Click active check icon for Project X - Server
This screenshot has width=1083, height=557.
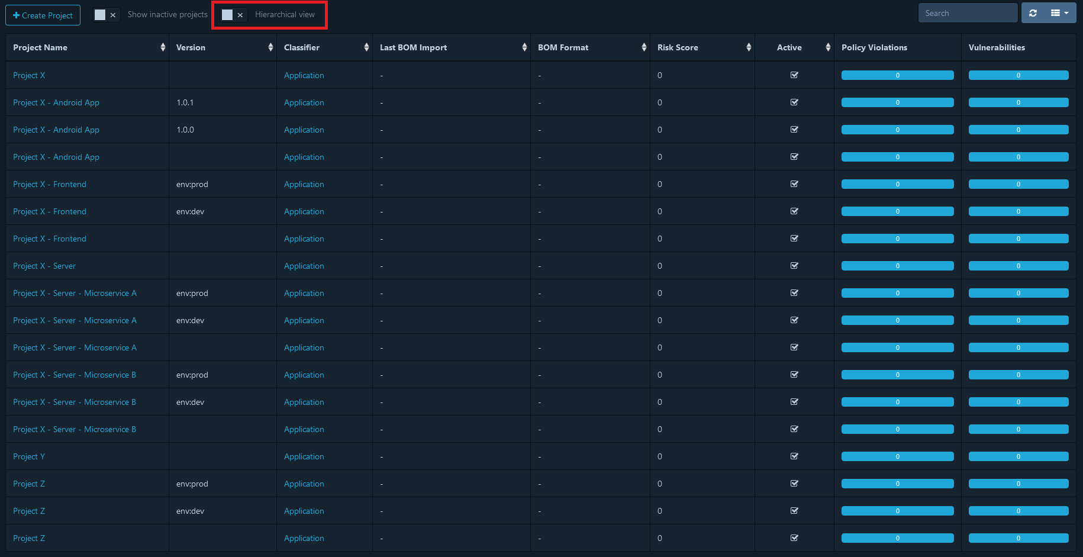point(794,266)
